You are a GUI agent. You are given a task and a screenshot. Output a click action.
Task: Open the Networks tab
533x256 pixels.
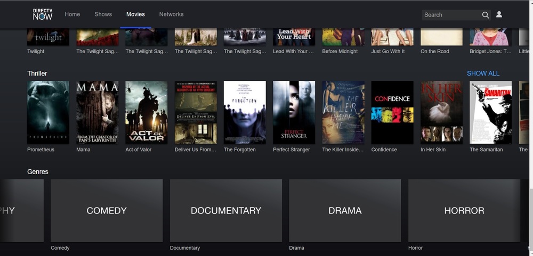(171, 14)
